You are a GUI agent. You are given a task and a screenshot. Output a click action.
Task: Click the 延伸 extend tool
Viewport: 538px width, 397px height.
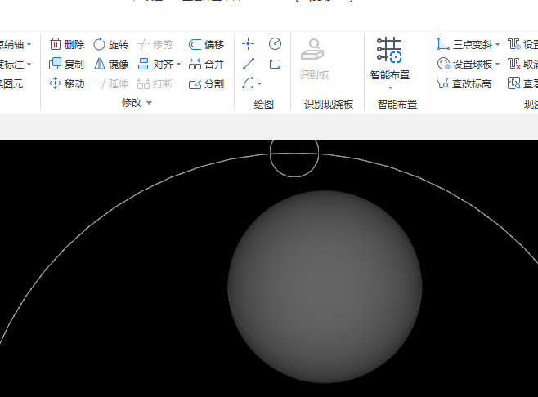[x=111, y=83]
